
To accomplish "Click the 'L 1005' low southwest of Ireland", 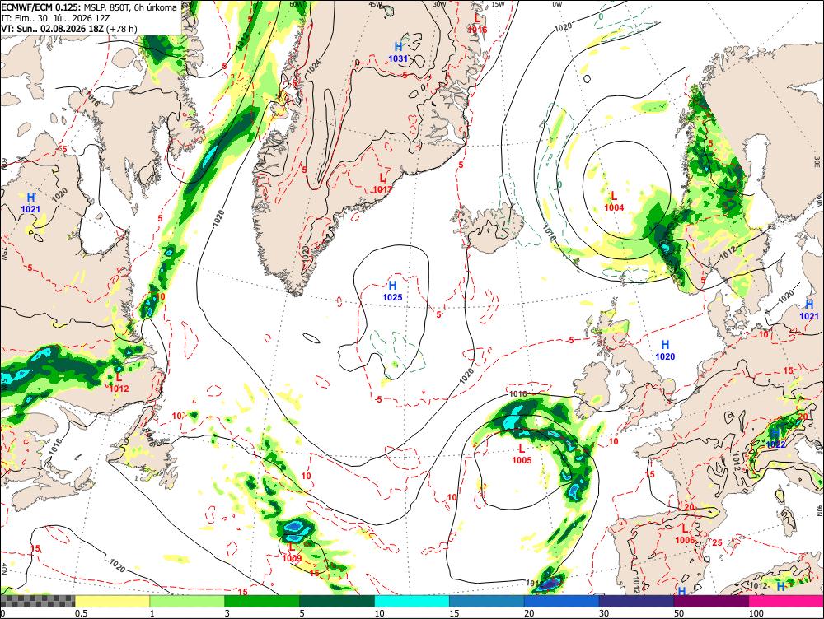I will (x=522, y=454).
